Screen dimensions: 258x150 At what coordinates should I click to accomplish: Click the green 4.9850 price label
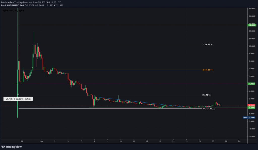252,84
